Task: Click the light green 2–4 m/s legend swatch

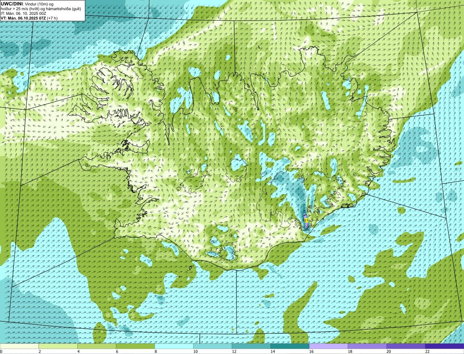Action: pos(58,346)
